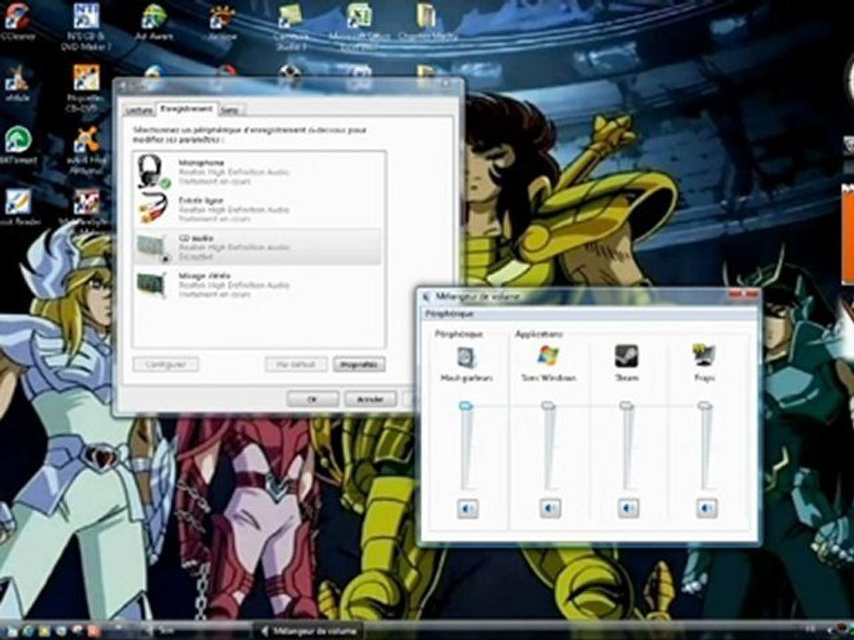
Task: Open the Ad-Aware desktop shortcut
Action: click(154, 21)
